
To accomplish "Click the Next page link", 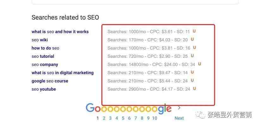I will 179,118.
